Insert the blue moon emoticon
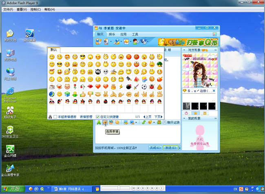The height and width of the screenshot is (194, 265). [x=52, y=94]
